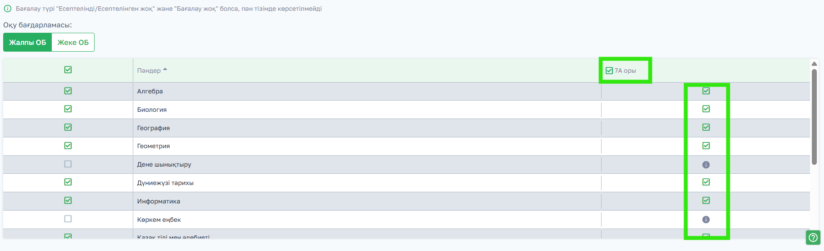
Task: Click the scrollbar up arrow
Action: coord(814,64)
